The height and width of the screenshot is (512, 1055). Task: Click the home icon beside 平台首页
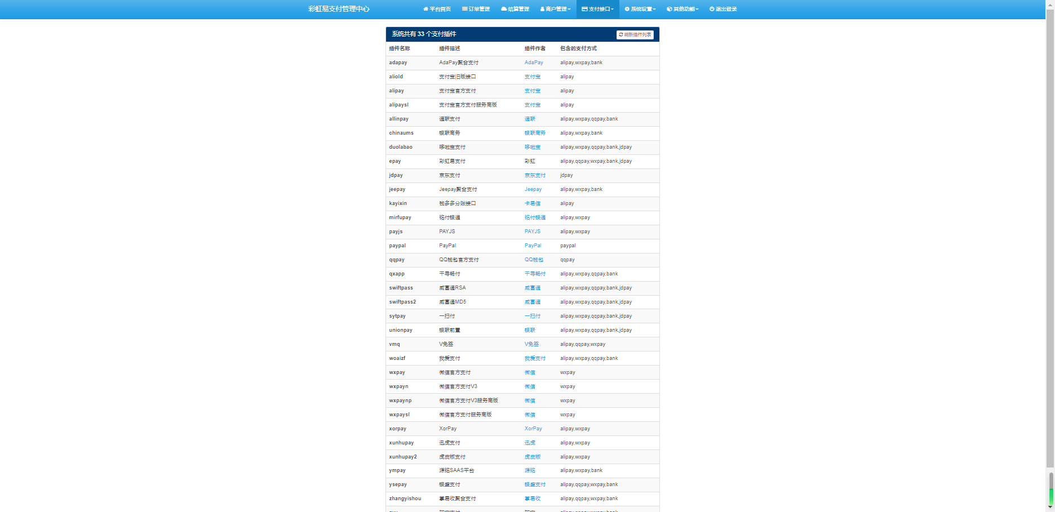pos(426,9)
